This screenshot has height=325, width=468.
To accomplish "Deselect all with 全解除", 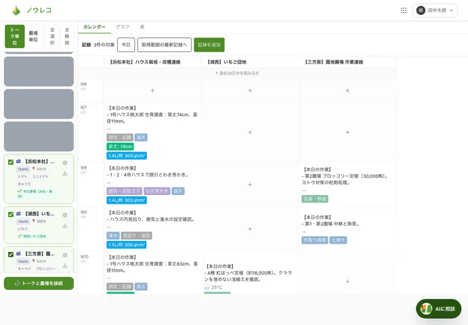I will (x=67, y=37).
